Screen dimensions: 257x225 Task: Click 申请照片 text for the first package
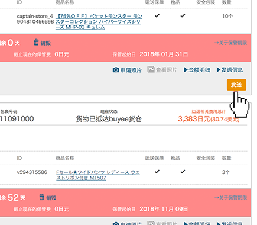pos(131,70)
